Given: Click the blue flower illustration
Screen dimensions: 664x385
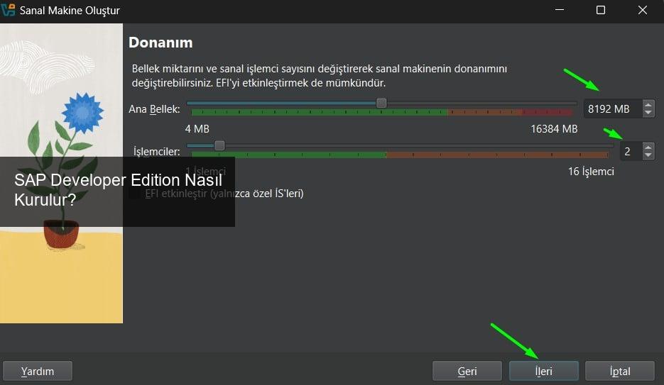Looking at the screenshot, I should [x=83, y=111].
